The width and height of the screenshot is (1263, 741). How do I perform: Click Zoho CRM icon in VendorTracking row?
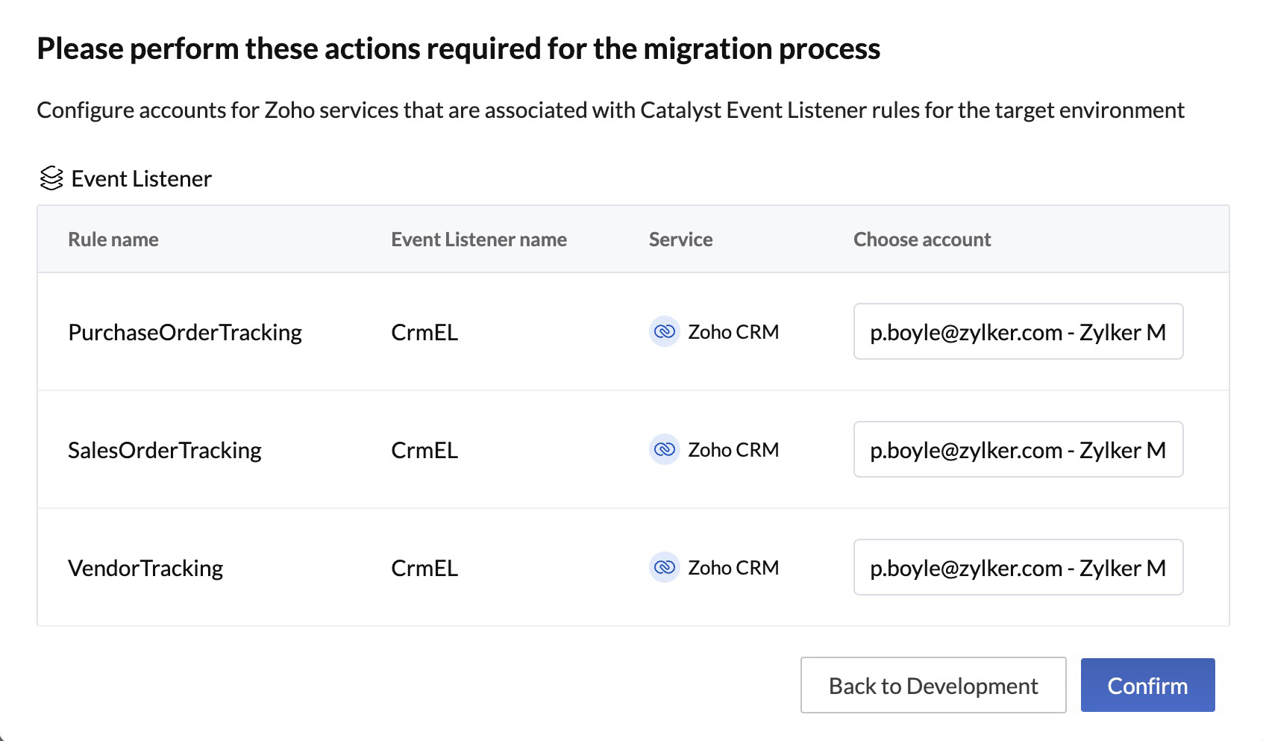[x=664, y=567]
